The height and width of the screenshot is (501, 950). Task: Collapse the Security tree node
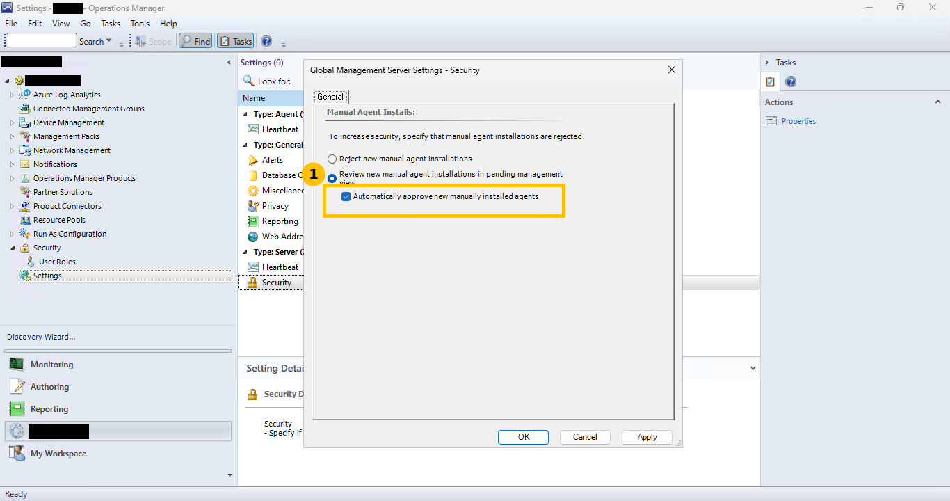(12, 248)
